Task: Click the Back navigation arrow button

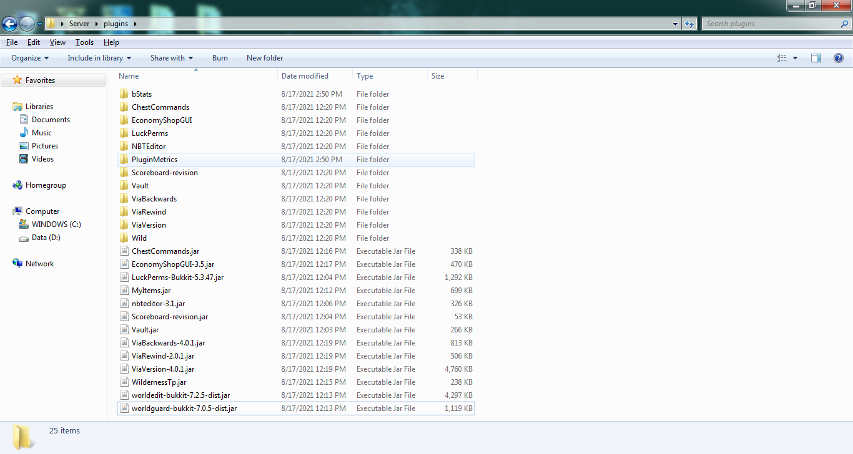Action: (x=10, y=24)
